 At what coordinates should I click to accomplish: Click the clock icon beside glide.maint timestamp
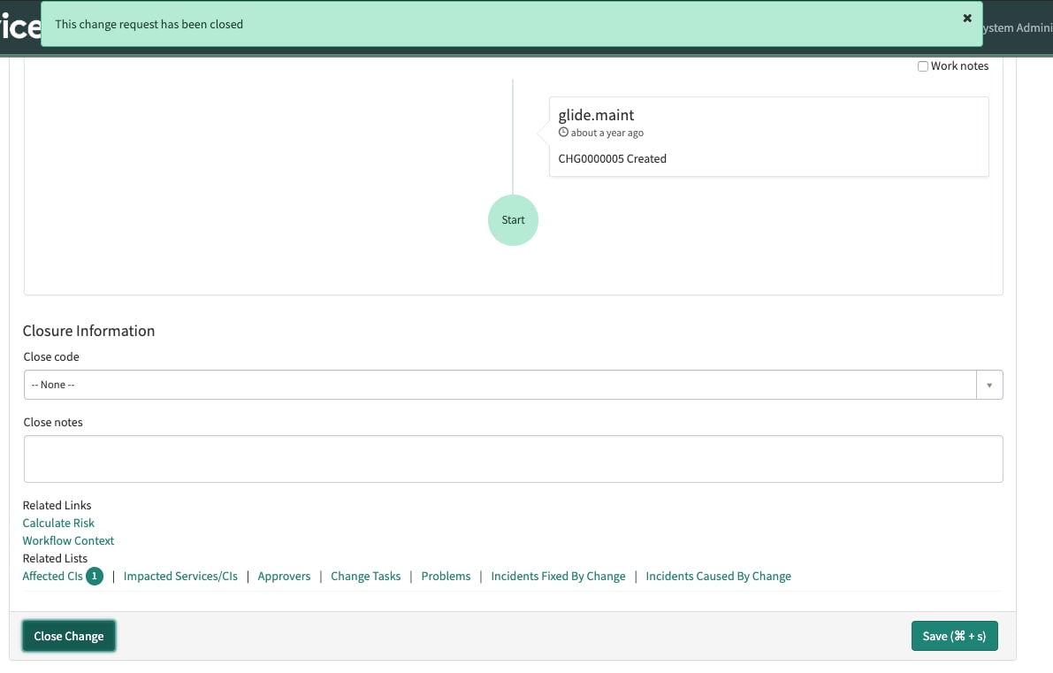pos(563,131)
